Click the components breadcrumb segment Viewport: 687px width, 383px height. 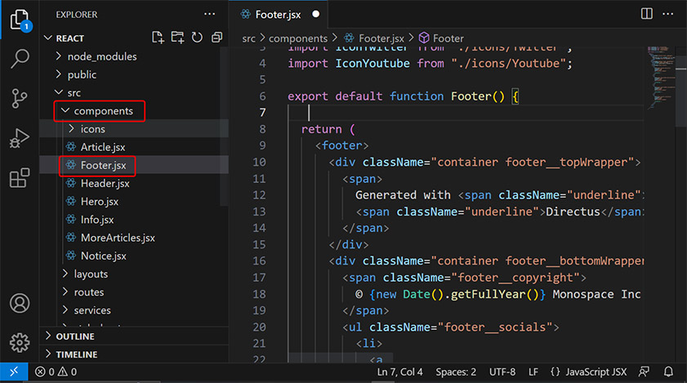(298, 38)
